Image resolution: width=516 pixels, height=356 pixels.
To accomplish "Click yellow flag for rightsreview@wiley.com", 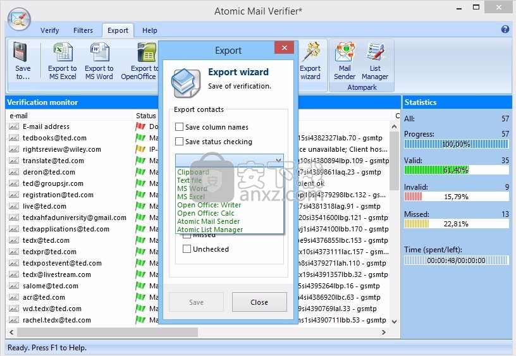I will 140,149.
